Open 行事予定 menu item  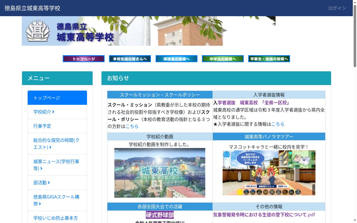tap(57, 126)
